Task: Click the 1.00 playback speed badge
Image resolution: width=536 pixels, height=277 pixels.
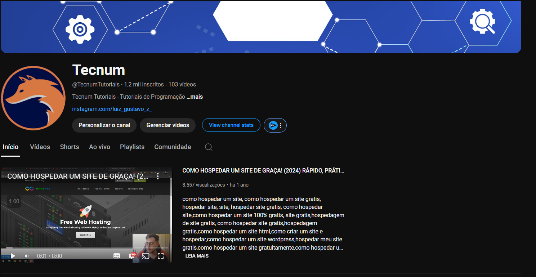Action: coord(14,201)
